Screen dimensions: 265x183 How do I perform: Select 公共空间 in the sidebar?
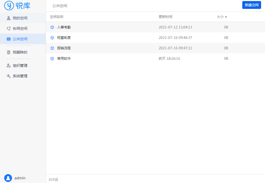pyautogui.click(x=23, y=39)
